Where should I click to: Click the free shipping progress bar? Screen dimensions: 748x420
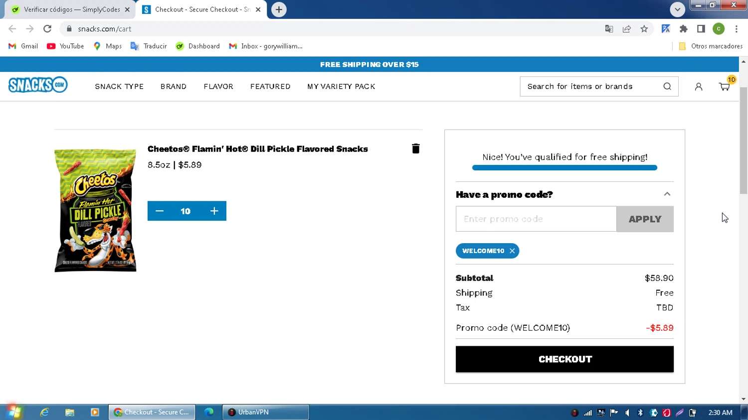564,168
